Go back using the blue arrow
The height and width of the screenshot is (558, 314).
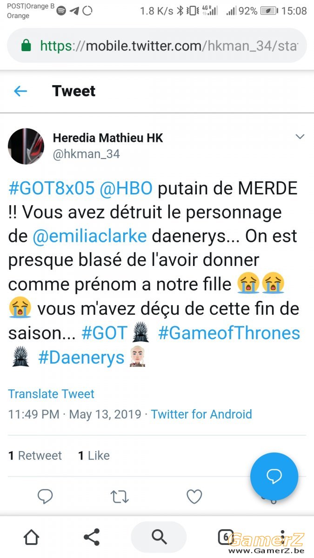[20, 91]
